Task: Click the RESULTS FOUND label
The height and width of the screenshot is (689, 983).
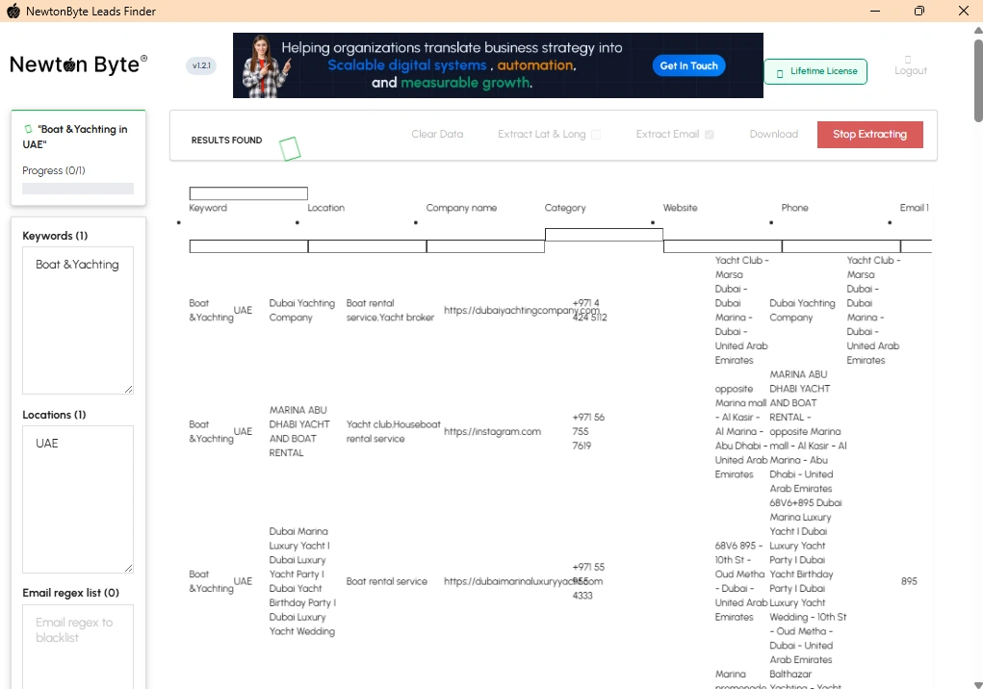Action: pyautogui.click(x=226, y=140)
